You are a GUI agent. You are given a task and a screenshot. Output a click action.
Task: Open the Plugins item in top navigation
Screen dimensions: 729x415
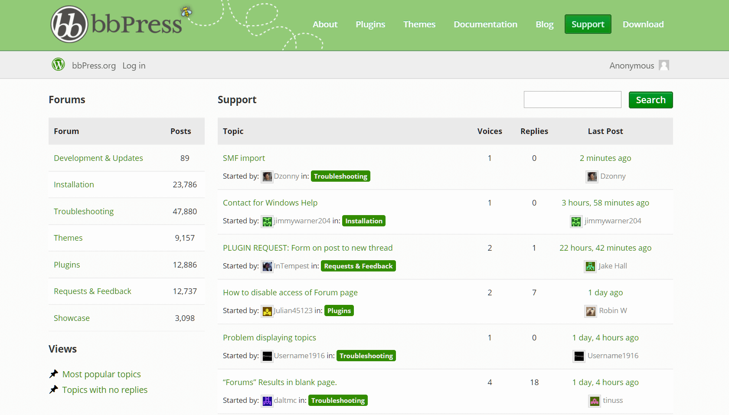coord(370,24)
